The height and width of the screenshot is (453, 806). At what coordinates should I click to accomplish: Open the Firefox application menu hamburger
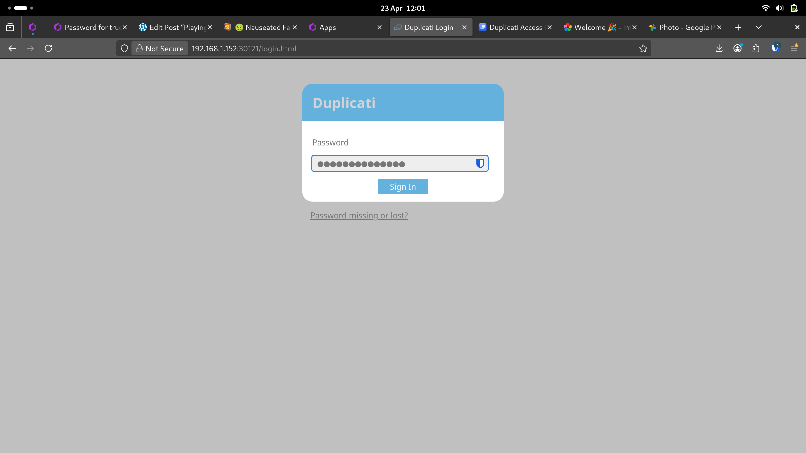pyautogui.click(x=794, y=48)
